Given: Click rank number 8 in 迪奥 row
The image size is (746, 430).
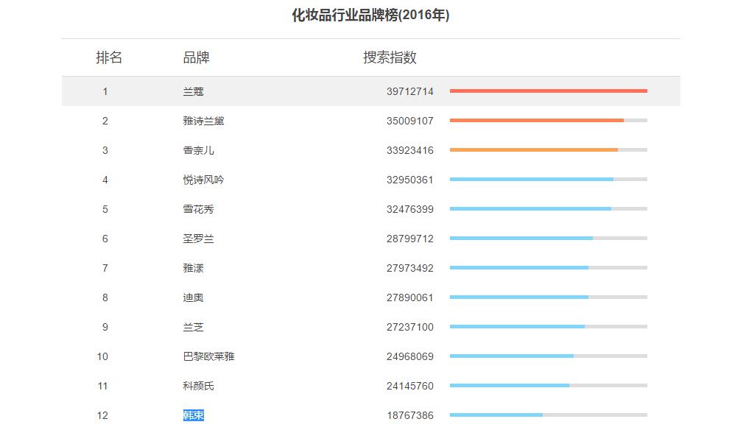Looking at the screenshot, I should click(x=105, y=297).
